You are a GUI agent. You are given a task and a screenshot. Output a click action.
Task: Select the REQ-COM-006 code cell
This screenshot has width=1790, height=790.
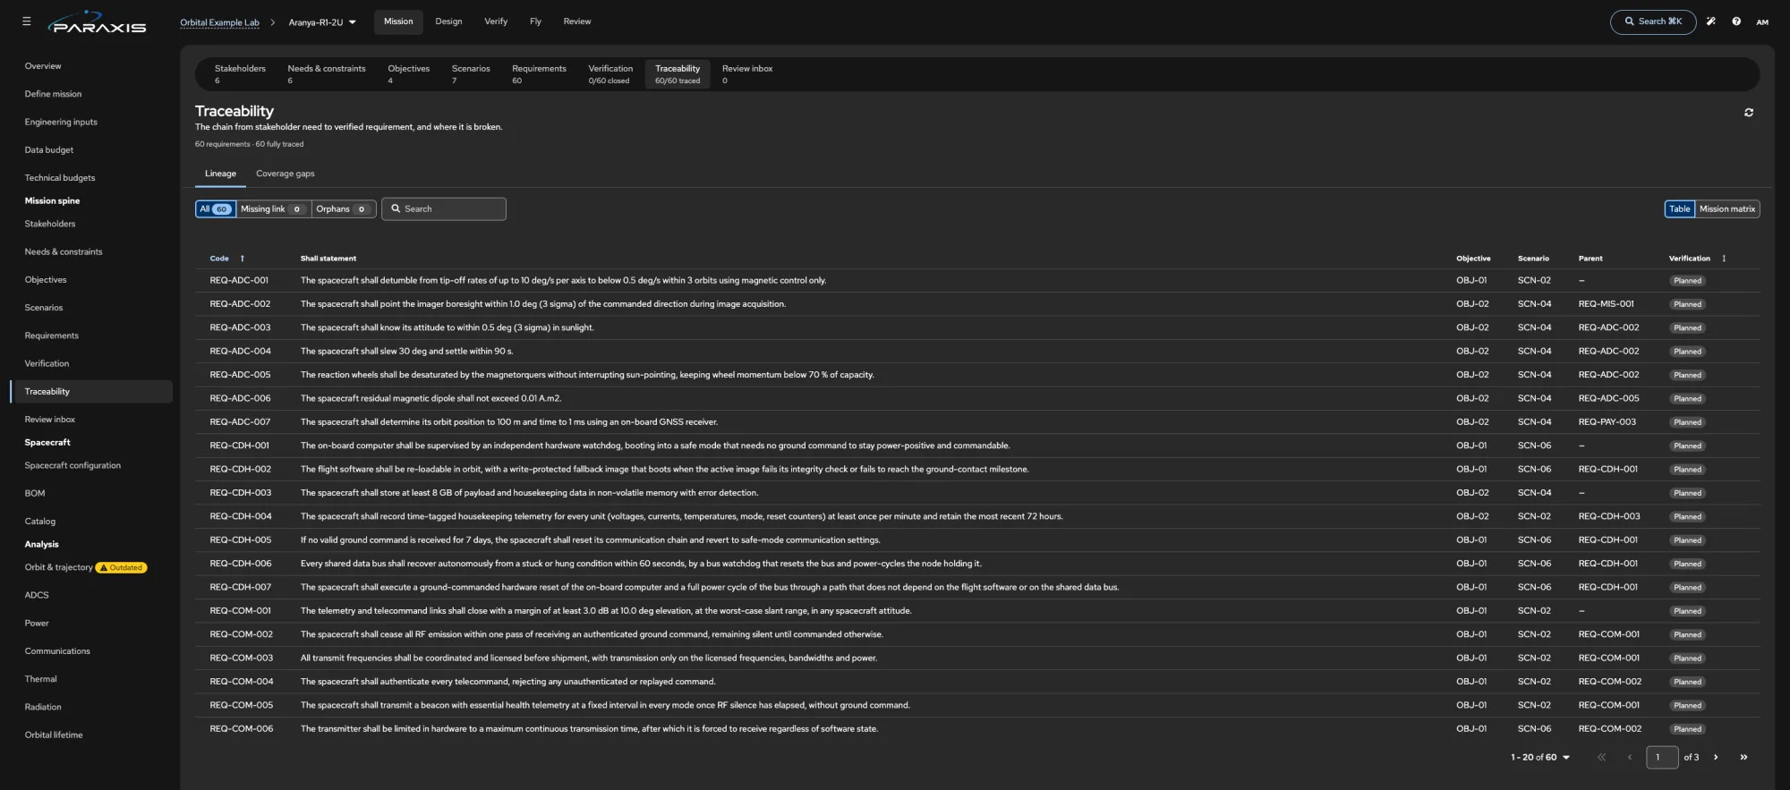point(242,729)
